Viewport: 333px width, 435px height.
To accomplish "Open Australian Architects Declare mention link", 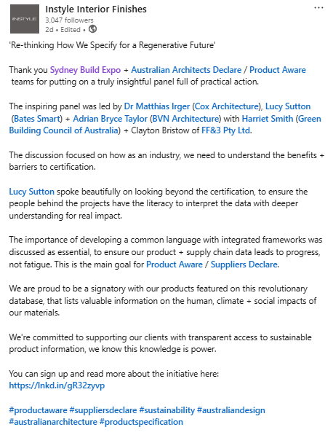I will [186, 70].
